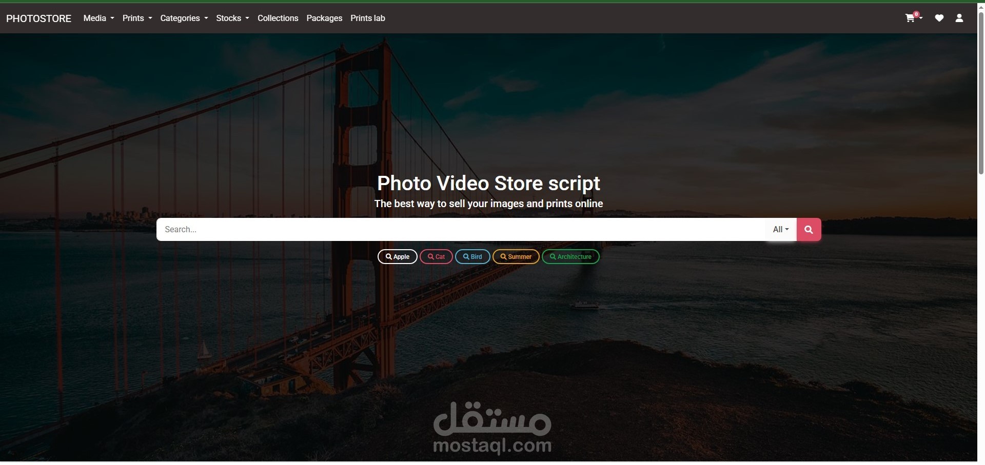Select the Cat search tag

pos(436,257)
